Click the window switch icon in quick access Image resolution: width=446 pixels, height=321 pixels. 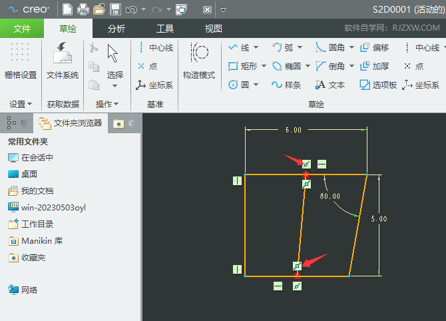(182, 10)
